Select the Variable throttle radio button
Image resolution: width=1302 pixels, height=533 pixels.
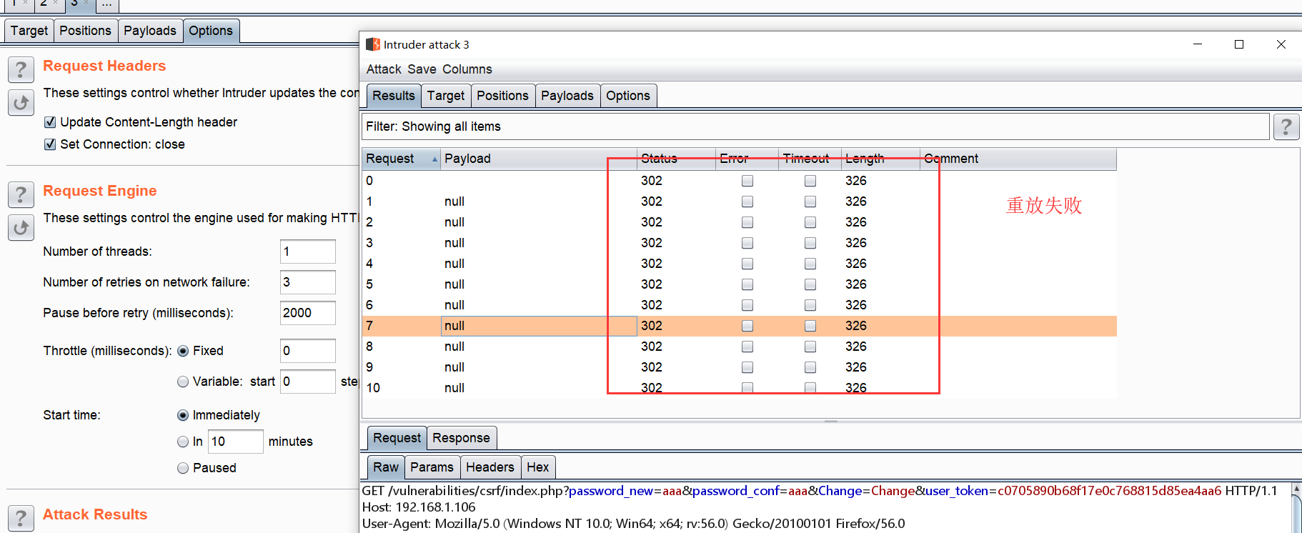pyautogui.click(x=183, y=382)
